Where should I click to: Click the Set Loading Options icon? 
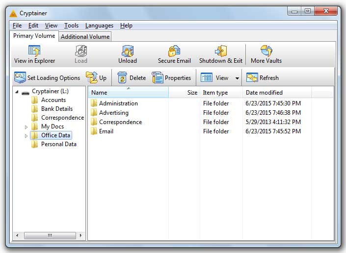tap(20, 77)
